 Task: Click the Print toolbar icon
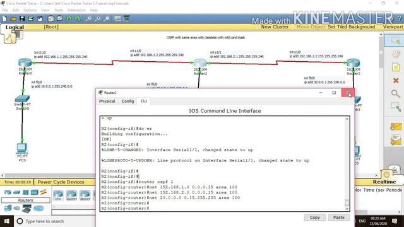point(31,18)
